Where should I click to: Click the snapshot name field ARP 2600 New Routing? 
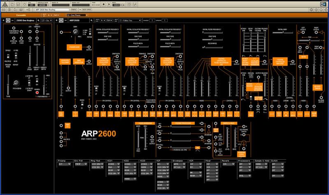tap(52, 9)
